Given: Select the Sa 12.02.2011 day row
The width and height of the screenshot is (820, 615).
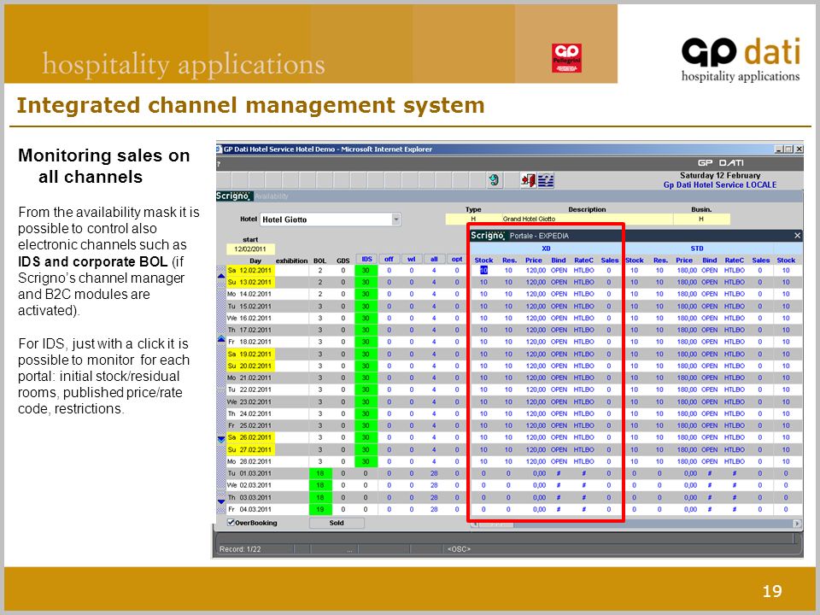Looking at the screenshot, I should coord(250,271).
